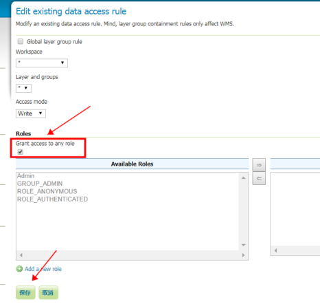Select the Admin role in Available Roles

26,176
